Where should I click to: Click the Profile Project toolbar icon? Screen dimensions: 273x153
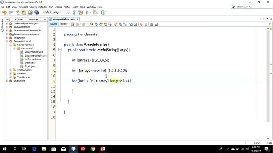coord(103,12)
